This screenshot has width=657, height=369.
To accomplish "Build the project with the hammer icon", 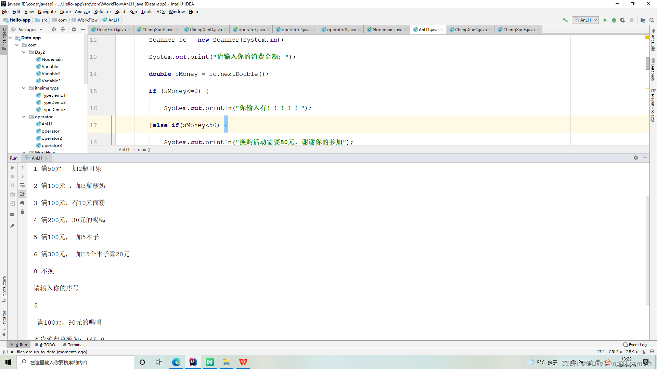I will coord(565,20).
